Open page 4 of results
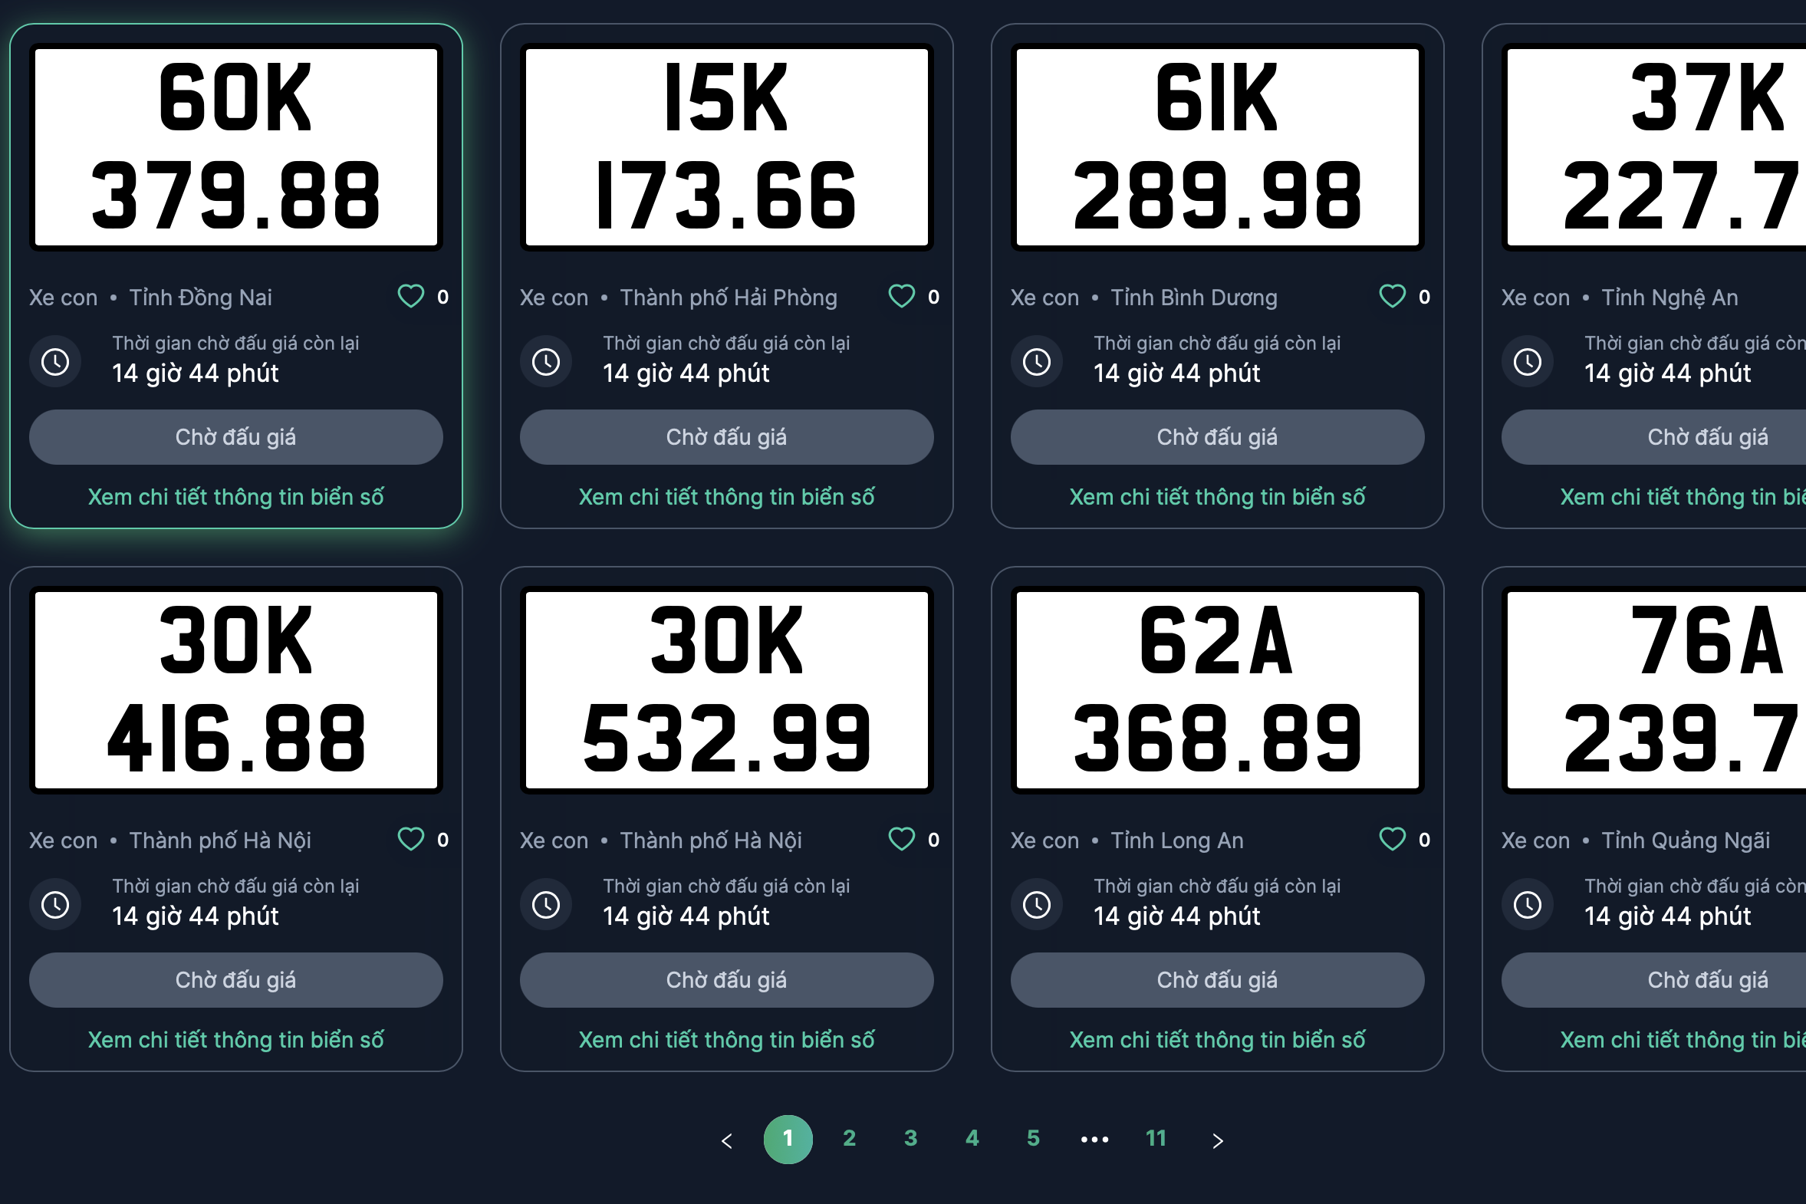This screenshot has height=1204, width=1806. pyautogui.click(x=972, y=1139)
